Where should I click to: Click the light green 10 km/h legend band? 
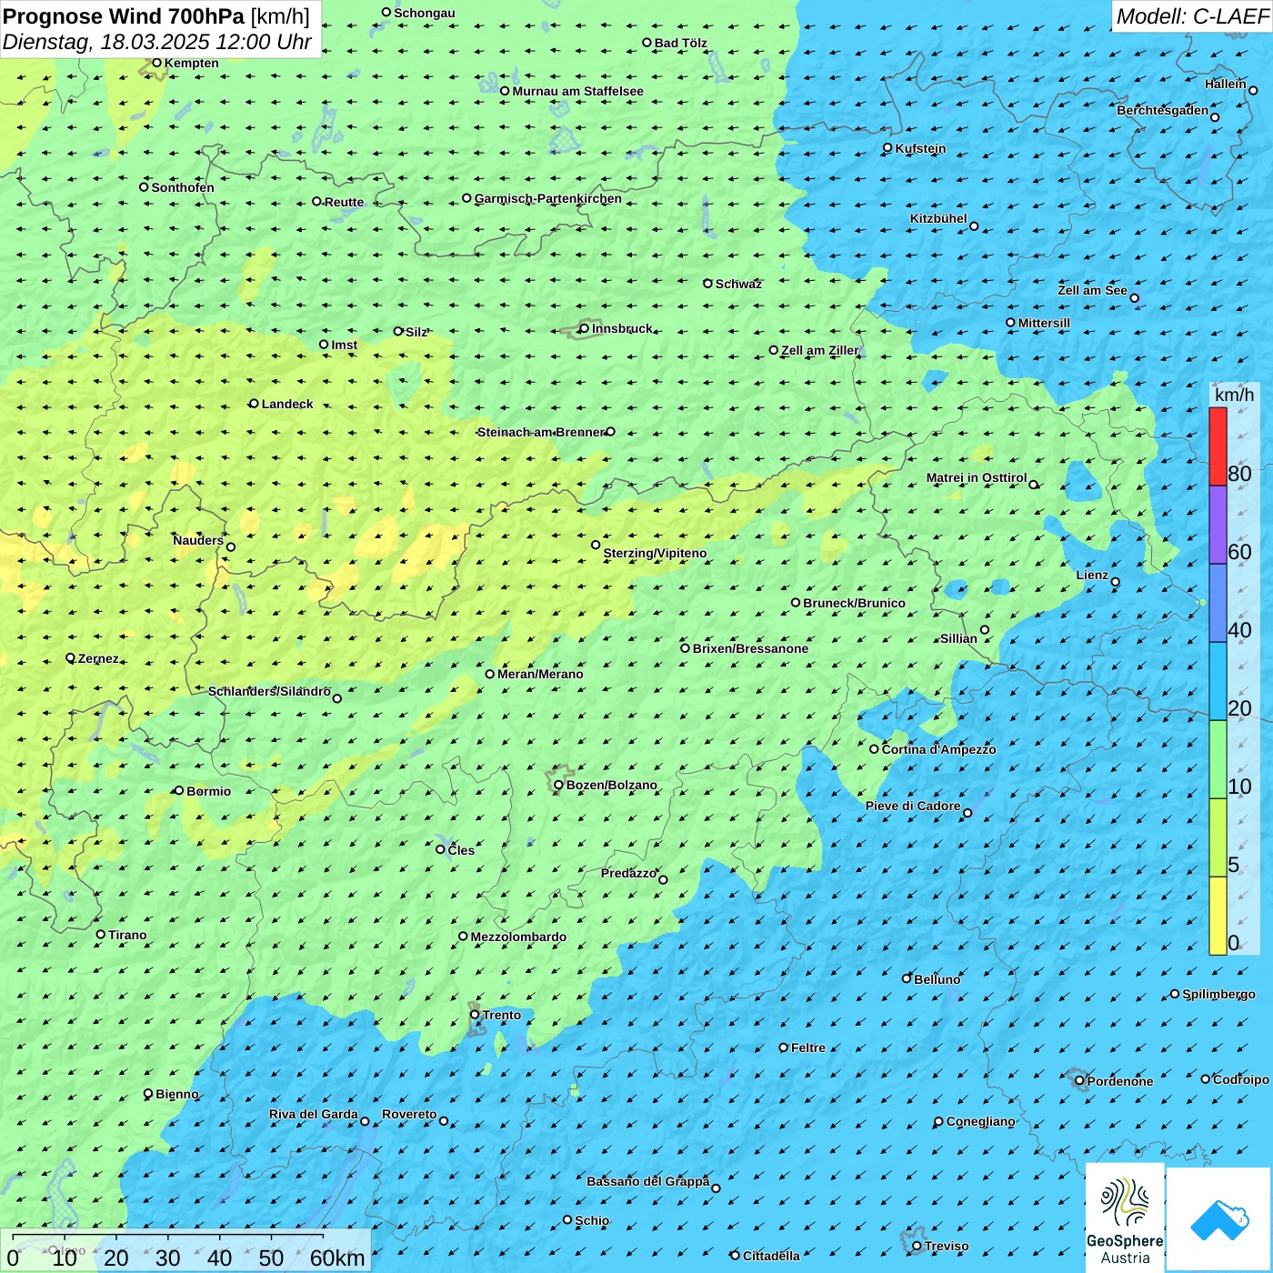pos(1218,759)
